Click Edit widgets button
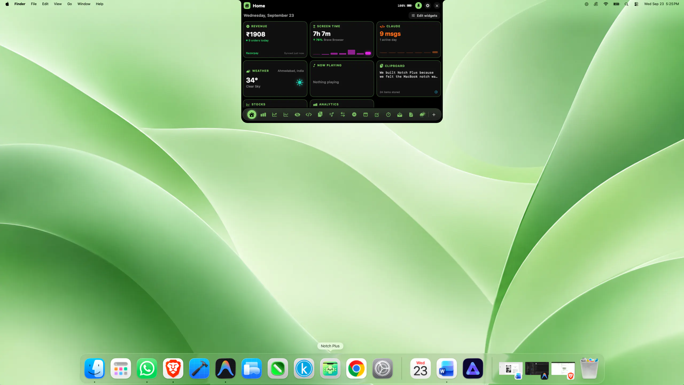This screenshot has width=684, height=385. click(x=424, y=16)
